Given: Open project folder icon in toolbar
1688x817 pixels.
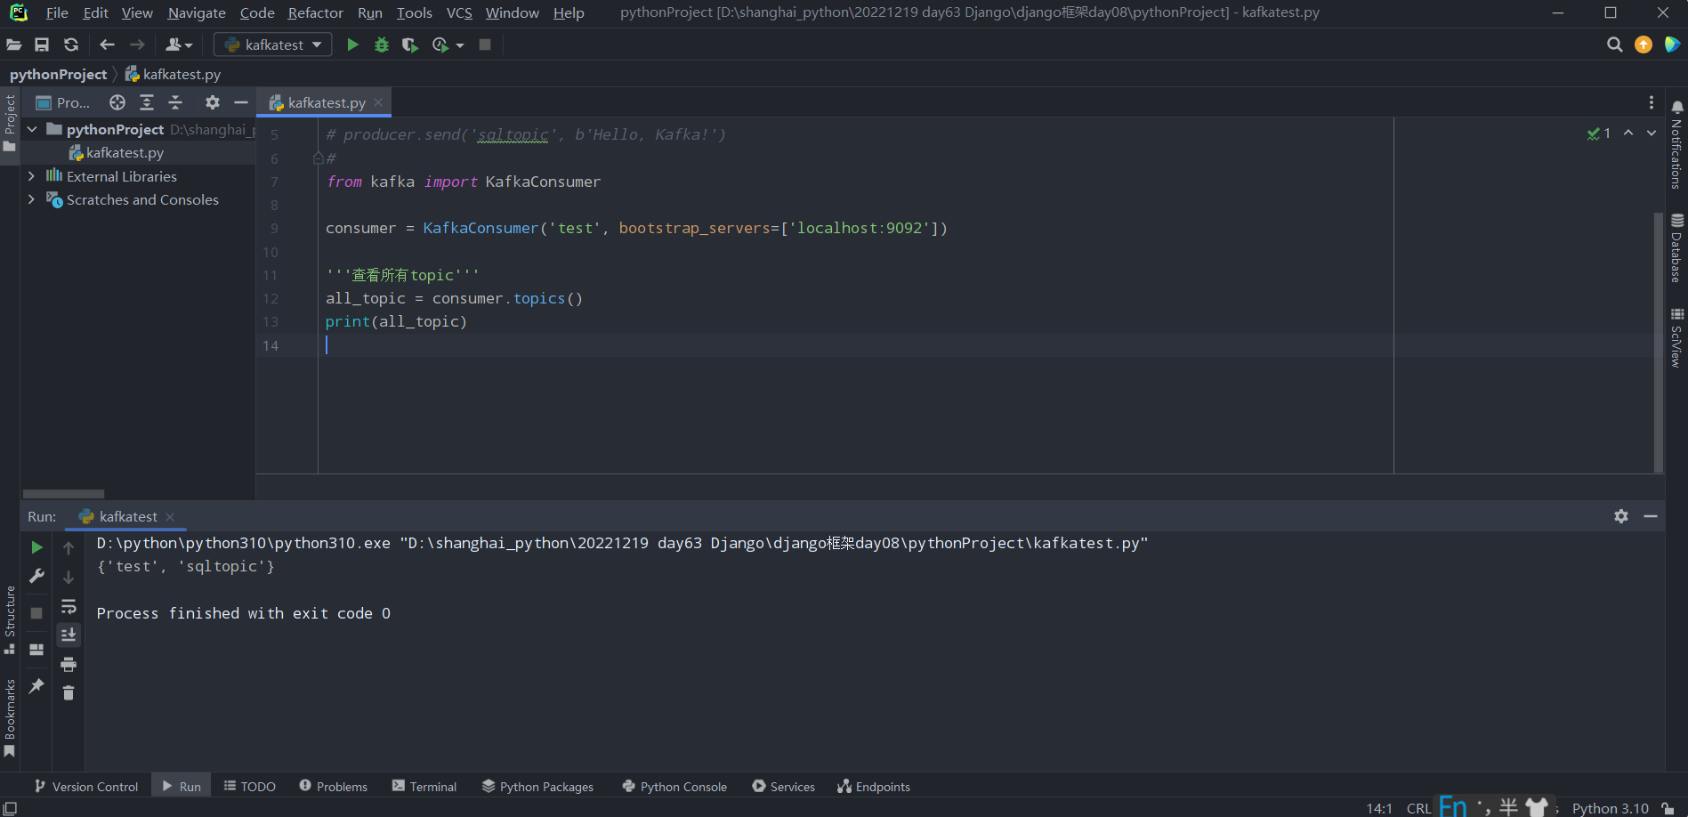Looking at the screenshot, I should pos(14,44).
